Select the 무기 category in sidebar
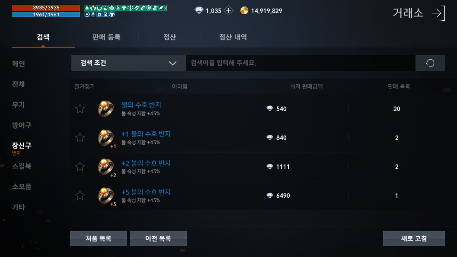 click(18, 105)
